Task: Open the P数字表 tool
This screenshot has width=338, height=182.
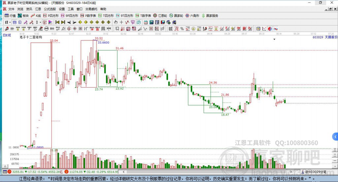Action: (88, 16)
